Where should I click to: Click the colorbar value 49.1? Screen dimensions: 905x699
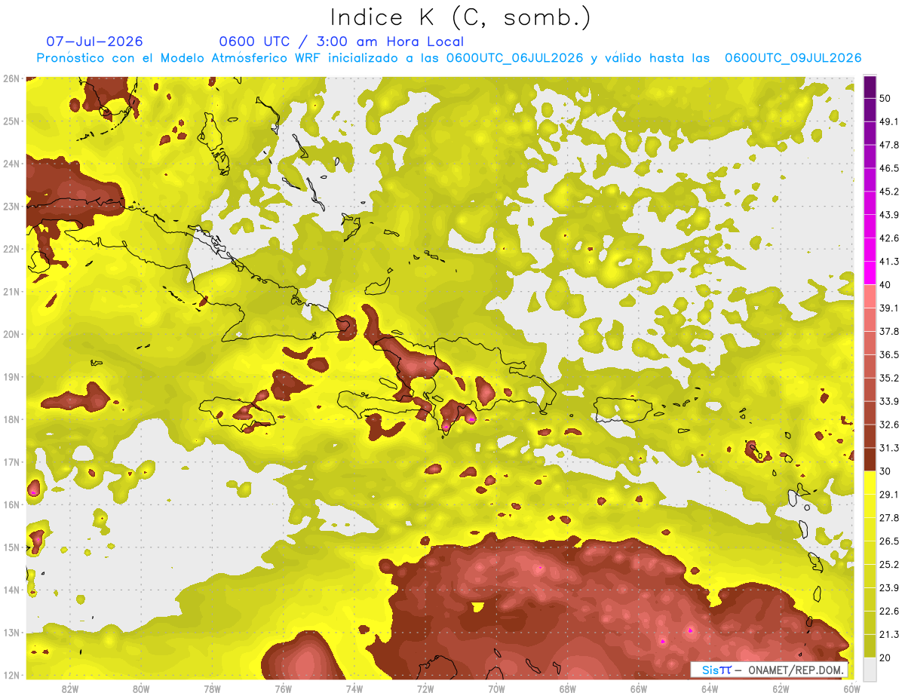(x=889, y=121)
